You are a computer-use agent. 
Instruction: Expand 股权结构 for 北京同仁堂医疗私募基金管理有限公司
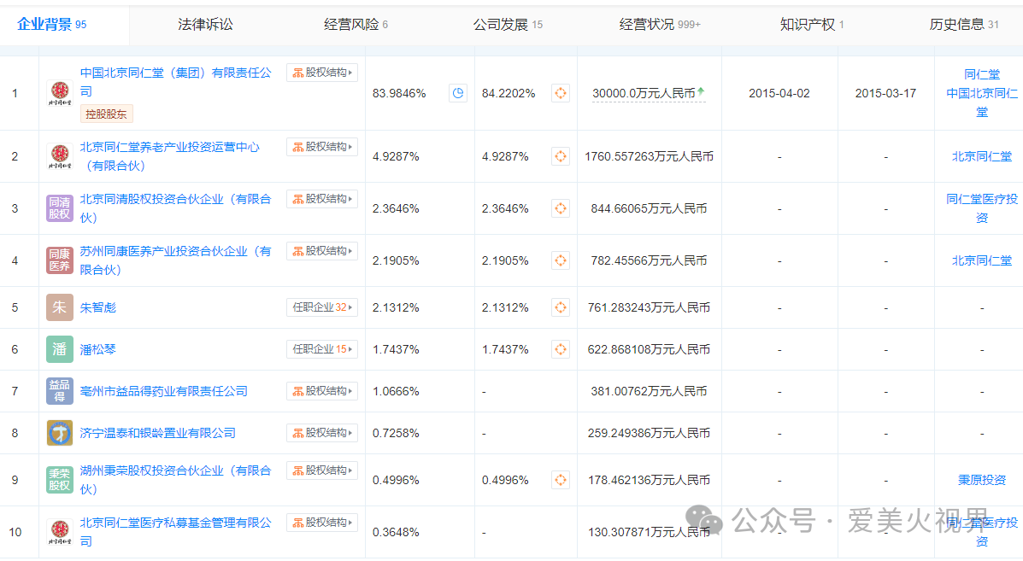click(322, 523)
